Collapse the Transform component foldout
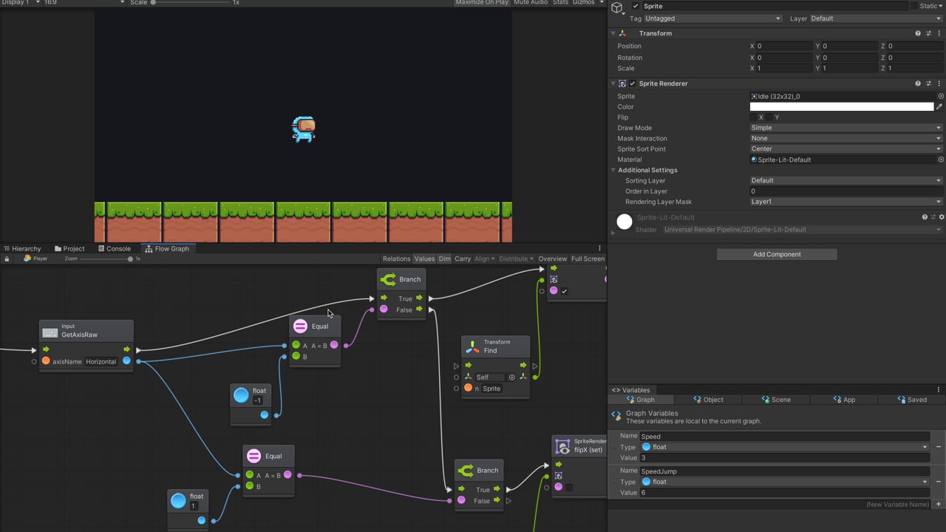 click(x=613, y=33)
